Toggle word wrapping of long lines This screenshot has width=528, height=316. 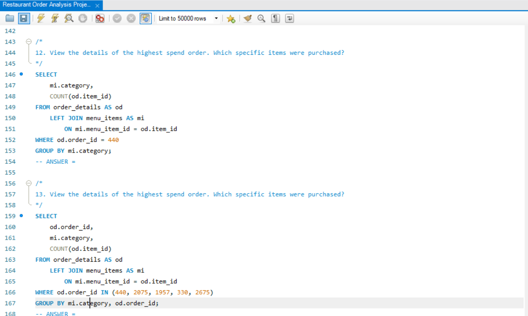[x=290, y=18]
